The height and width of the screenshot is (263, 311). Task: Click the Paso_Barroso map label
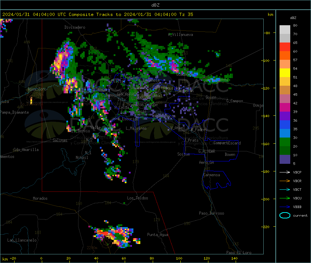tap(211, 213)
